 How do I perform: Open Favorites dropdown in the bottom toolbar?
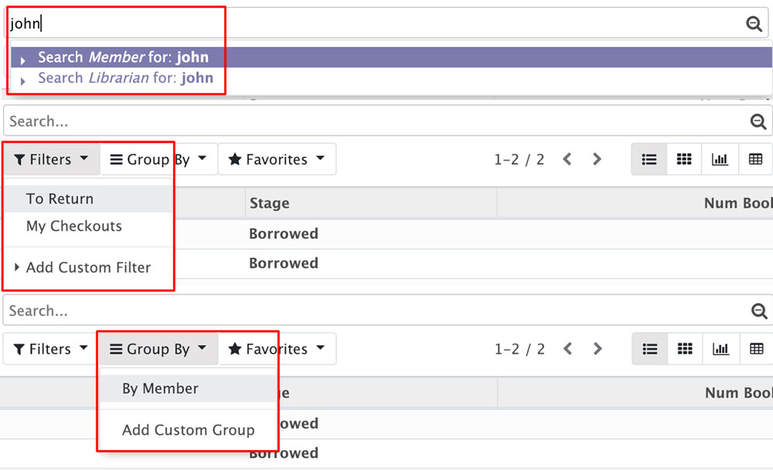point(277,349)
